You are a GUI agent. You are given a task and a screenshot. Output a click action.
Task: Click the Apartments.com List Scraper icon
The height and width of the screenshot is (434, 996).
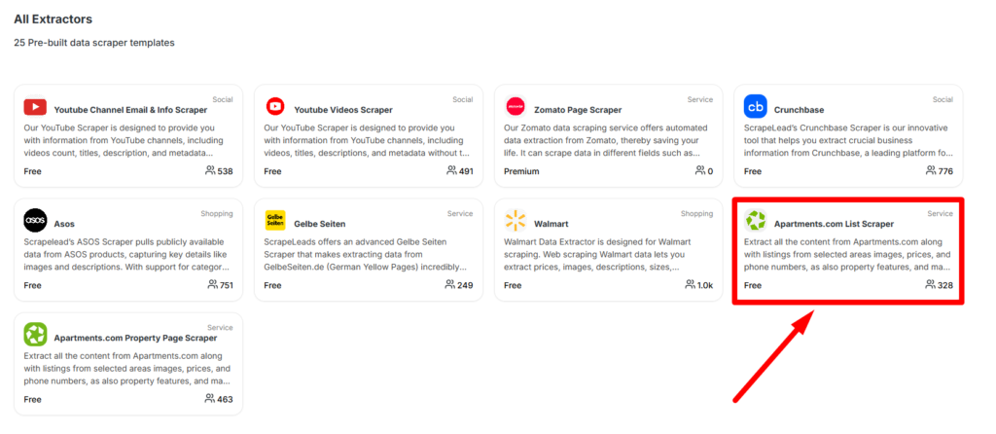755,221
